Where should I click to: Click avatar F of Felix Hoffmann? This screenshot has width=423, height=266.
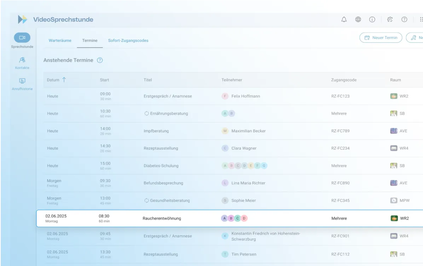click(225, 96)
